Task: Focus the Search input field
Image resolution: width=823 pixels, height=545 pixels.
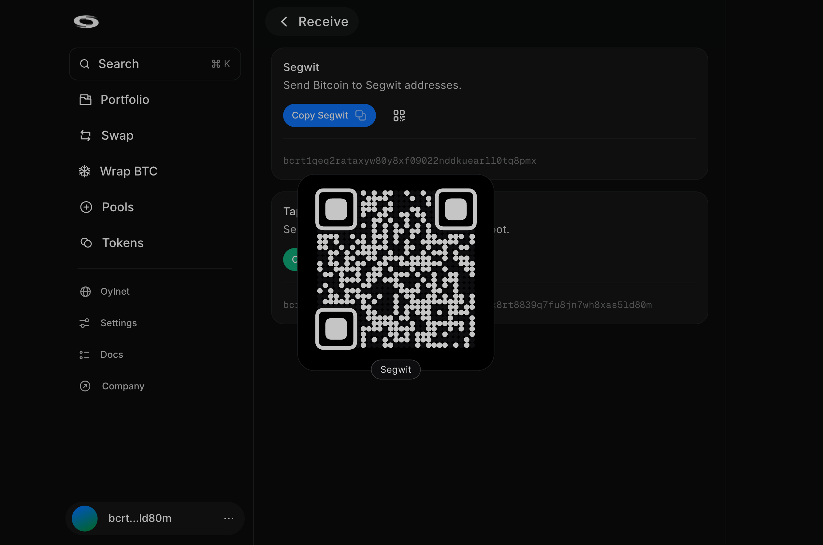Action: pyautogui.click(x=155, y=64)
